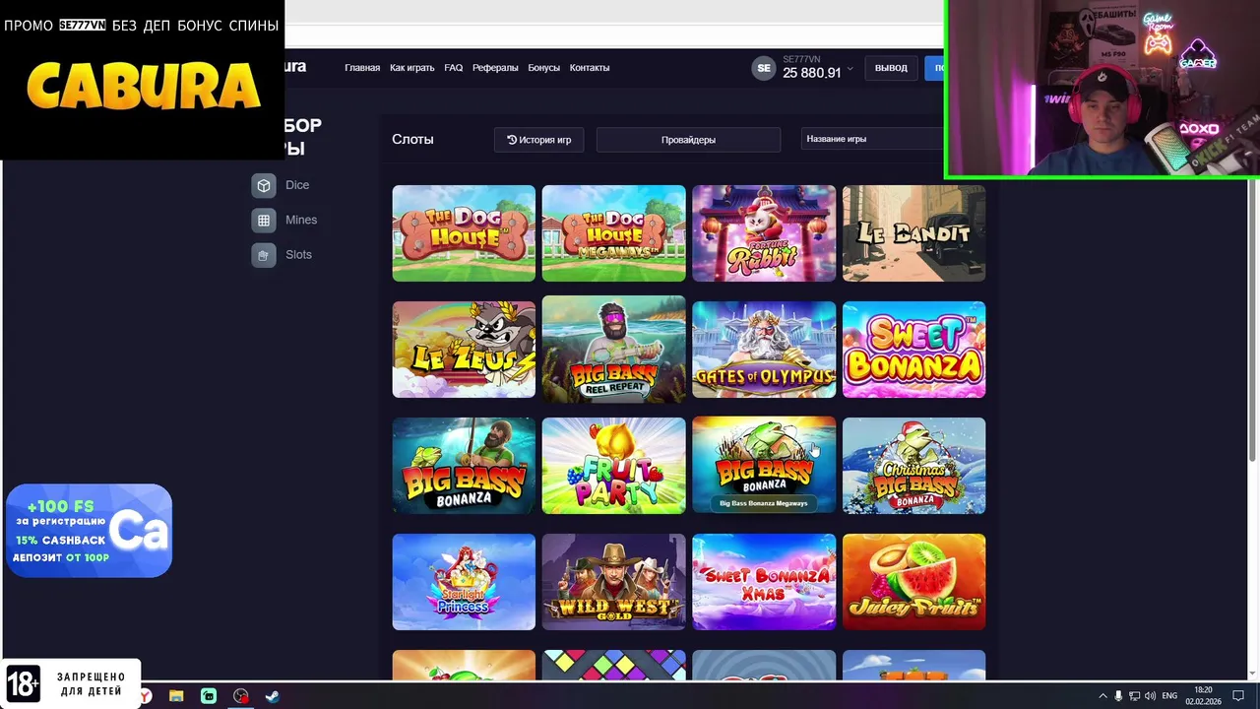Launch Starlight Princess slot
The height and width of the screenshot is (709, 1260).
(464, 582)
